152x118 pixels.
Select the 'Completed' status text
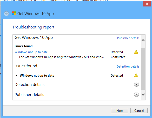click(x=118, y=57)
